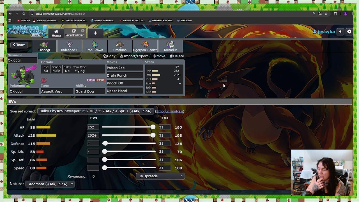359x202 pixels.
Task: Open the details box showing Level 50
Action: click(x=73, y=69)
